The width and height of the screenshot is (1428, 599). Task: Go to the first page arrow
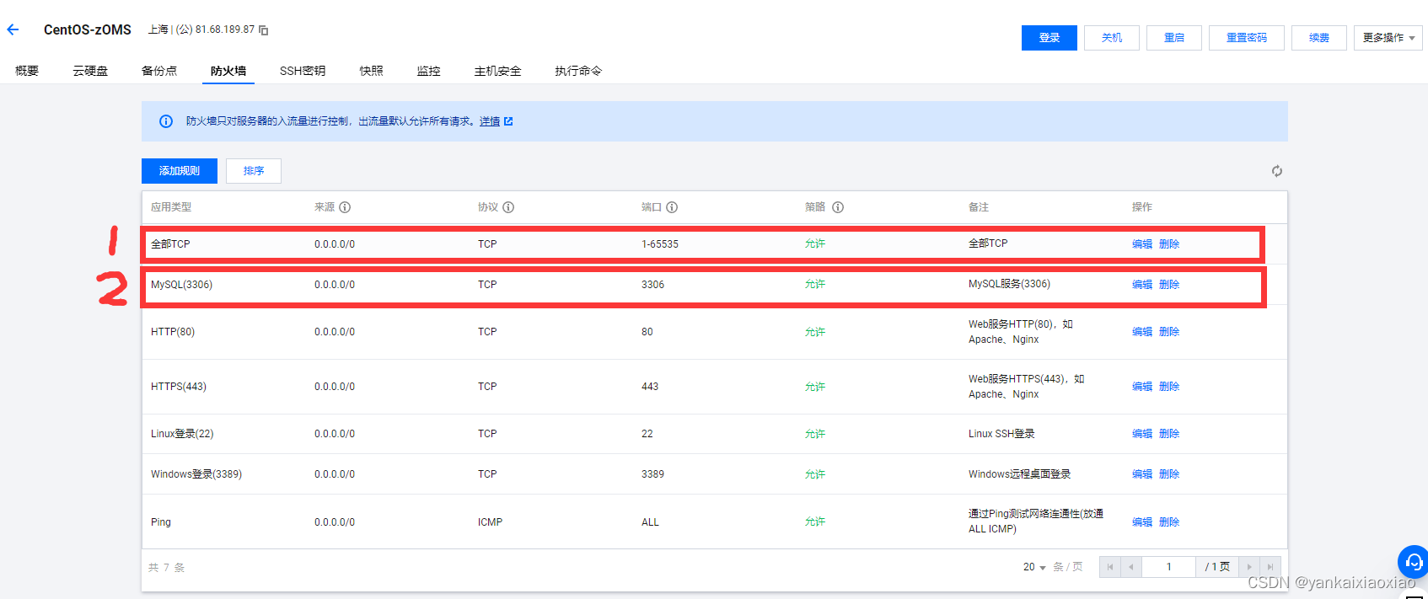[1110, 567]
